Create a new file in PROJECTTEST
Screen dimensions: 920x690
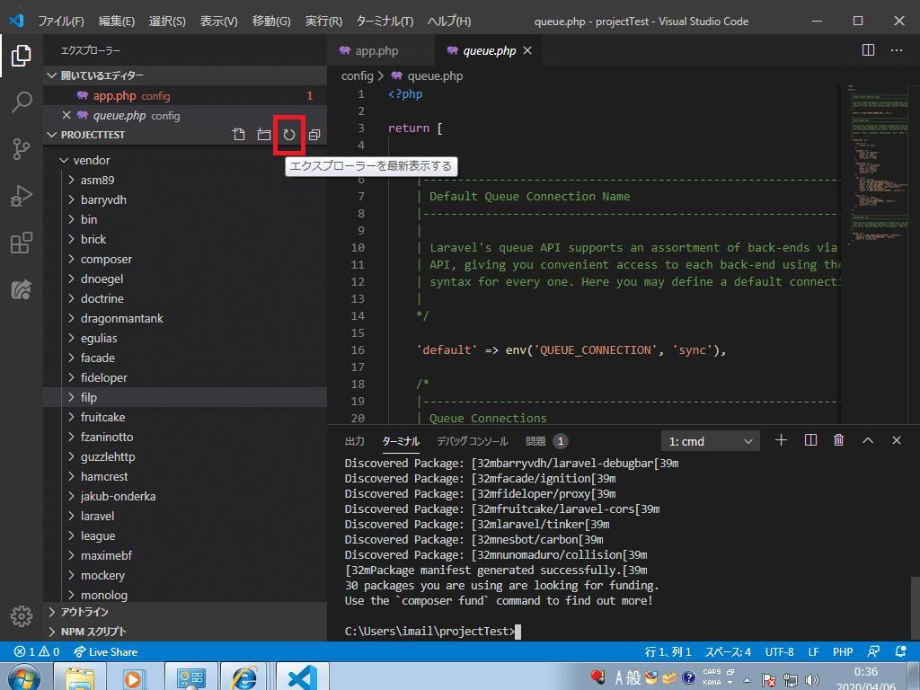click(238, 135)
